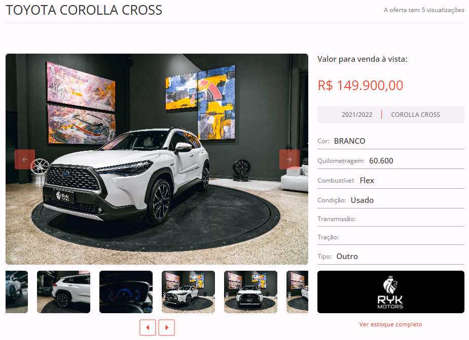The width and height of the screenshot is (469, 340).
Task: Click the COROLLA CROSS model label
Action: [x=415, y=115]
